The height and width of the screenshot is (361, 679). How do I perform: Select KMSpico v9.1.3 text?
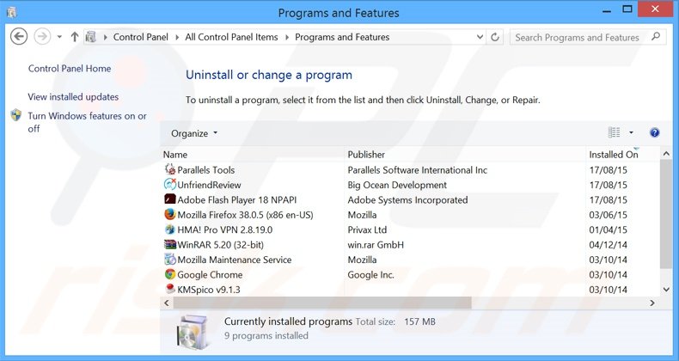pos(209,290)
